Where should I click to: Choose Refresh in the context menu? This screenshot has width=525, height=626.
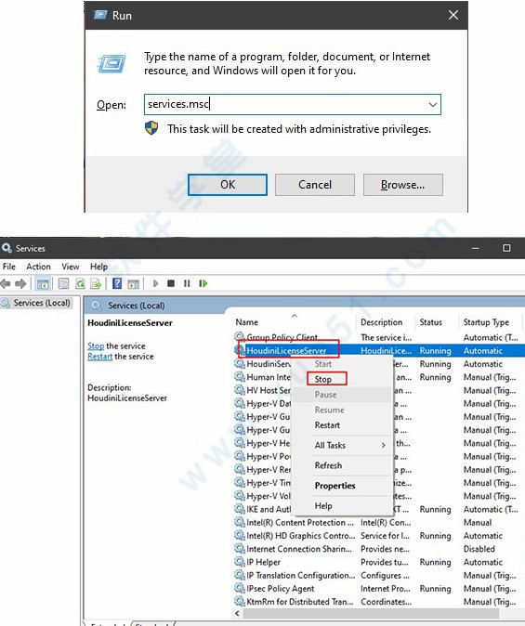click(328, 465)
